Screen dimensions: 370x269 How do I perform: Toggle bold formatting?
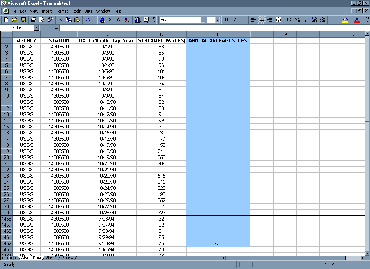(227, 20)
